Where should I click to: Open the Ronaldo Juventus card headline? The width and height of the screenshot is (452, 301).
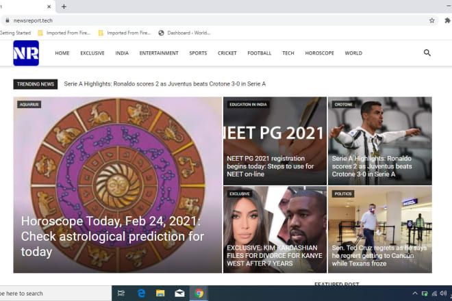click(x=372, y=166)
